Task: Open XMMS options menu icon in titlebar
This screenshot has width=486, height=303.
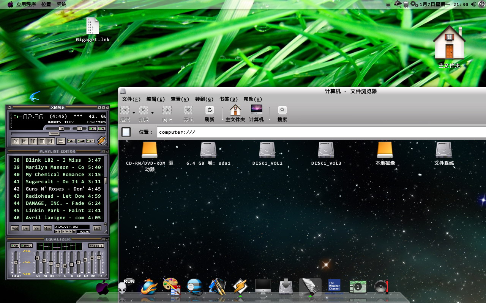Action: pyautogui.click(x=9, y=108)
